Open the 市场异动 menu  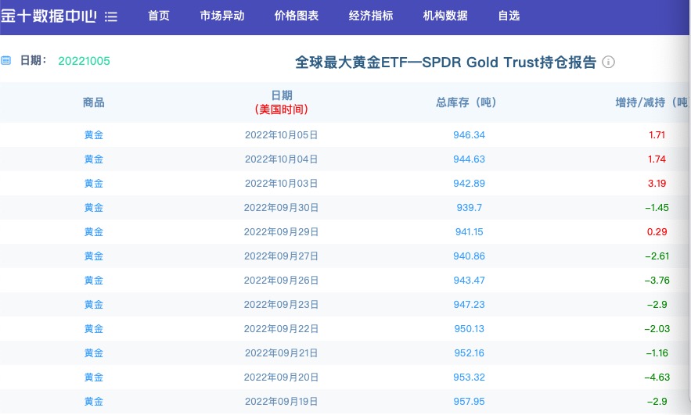[222, 16]
